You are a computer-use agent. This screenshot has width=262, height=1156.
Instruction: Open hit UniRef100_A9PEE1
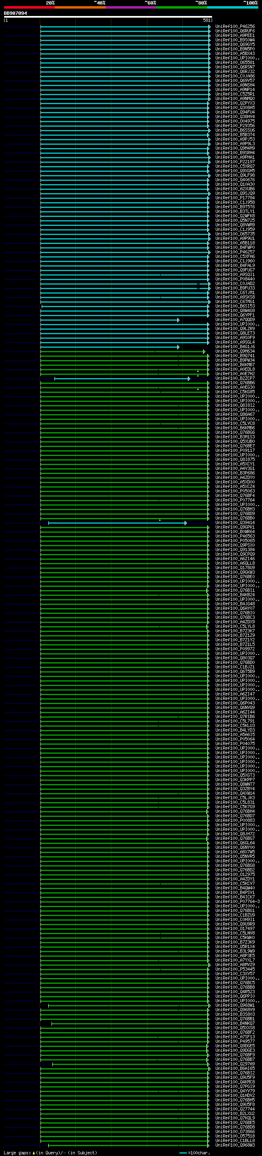click(235, 36)
